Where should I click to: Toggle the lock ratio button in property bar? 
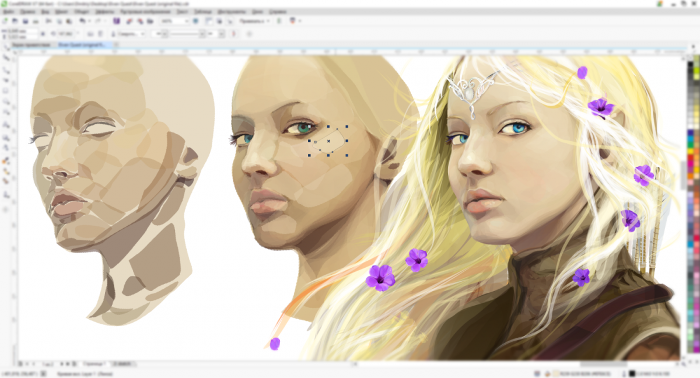[x=44, y=34]
